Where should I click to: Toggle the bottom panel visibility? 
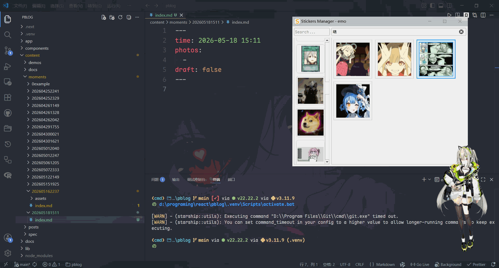click(x=441, y=5)
